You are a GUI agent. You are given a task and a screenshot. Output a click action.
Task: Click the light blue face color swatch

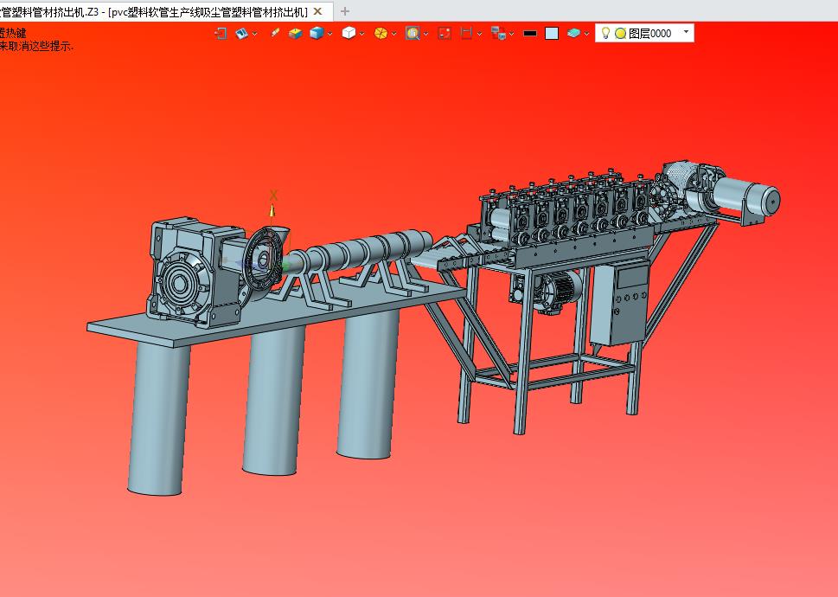(x=552, y=33)
